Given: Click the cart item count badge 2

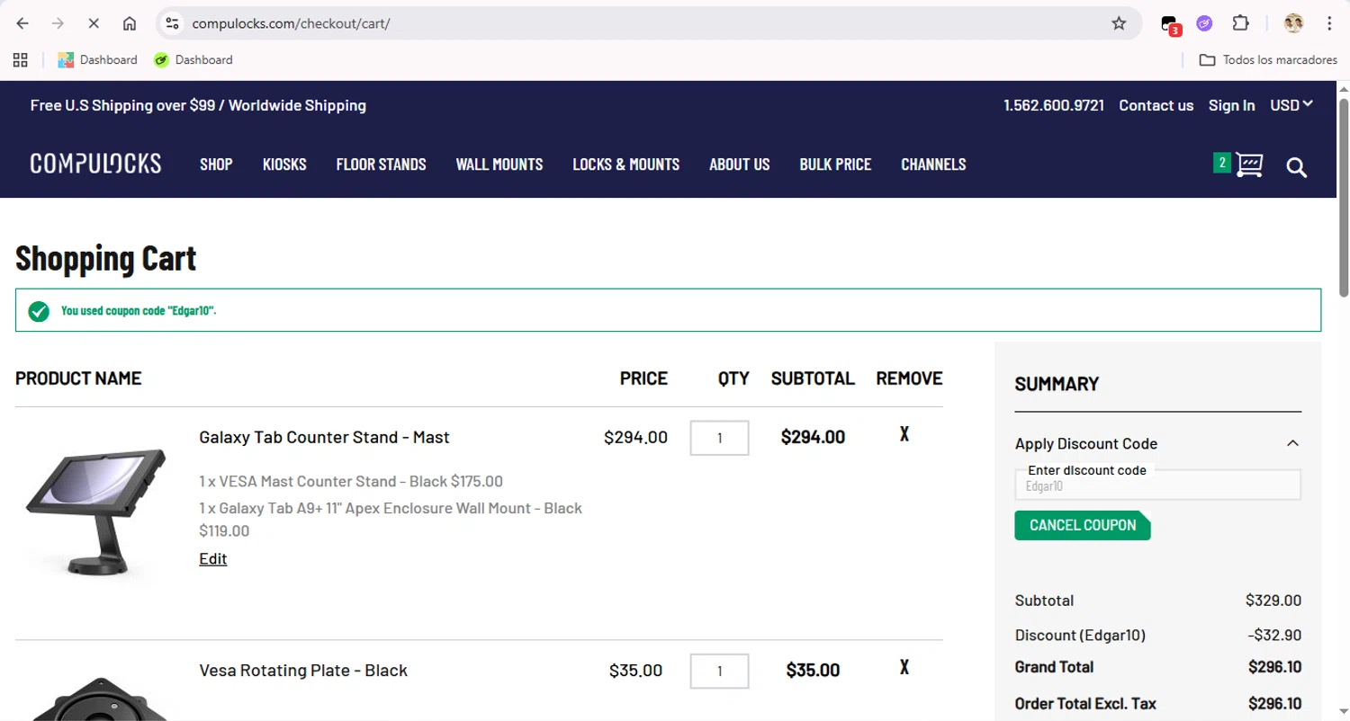Looking at the screenshot, I should click(1221, 163).
